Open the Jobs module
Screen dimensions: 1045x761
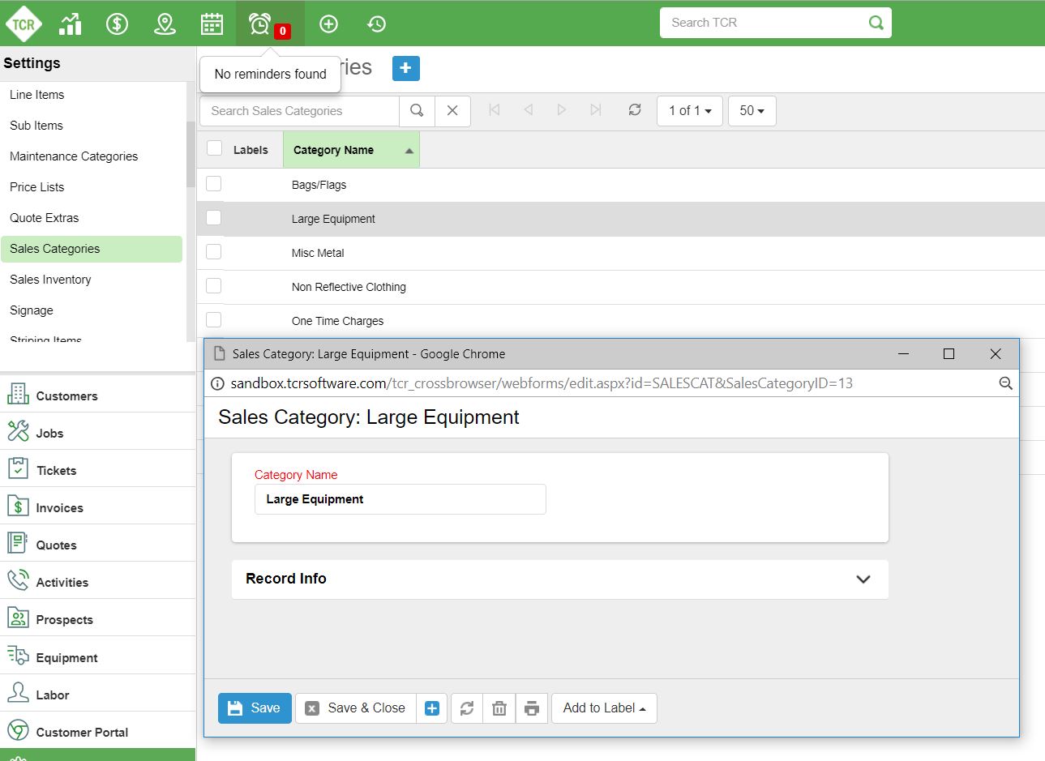pos(97,433)
